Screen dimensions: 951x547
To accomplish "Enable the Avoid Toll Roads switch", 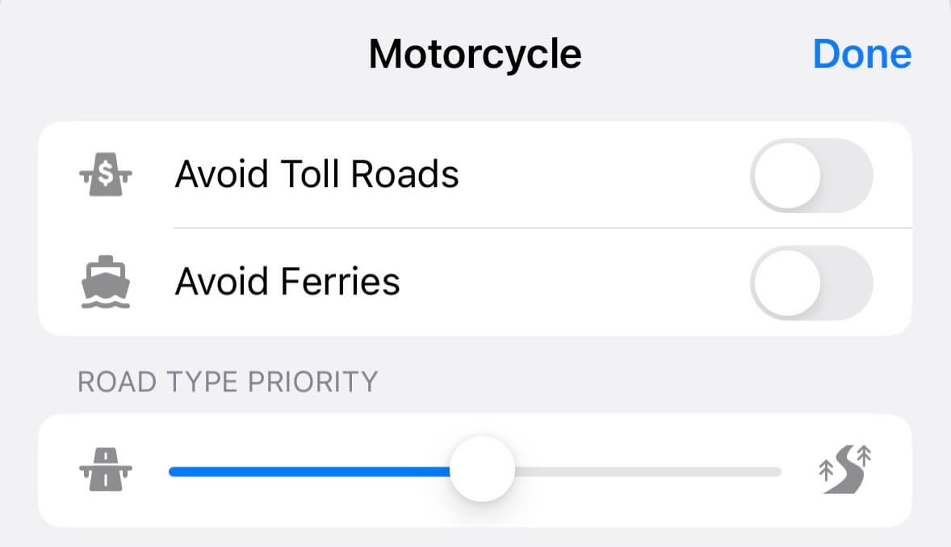I will pos(811,174).
